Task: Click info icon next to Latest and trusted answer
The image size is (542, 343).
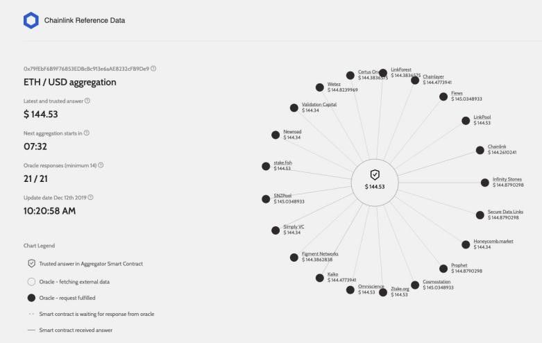Action: [87, 101]
